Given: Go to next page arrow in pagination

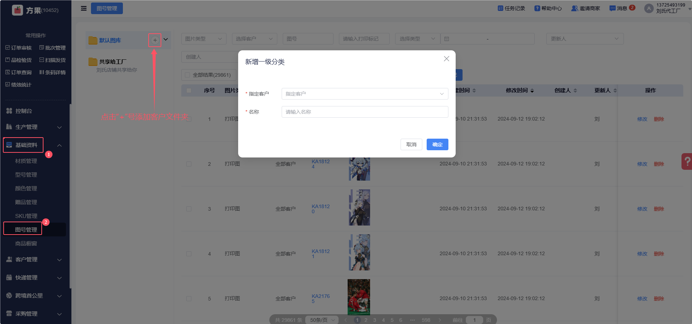Looking at the screenshot, I should 440,320.
